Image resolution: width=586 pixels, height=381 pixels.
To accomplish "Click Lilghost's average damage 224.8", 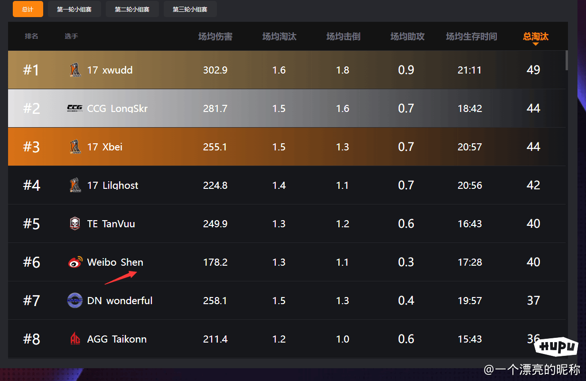I will 215,186.
